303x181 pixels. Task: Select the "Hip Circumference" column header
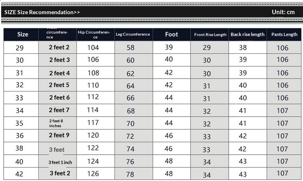click(94, 34)
